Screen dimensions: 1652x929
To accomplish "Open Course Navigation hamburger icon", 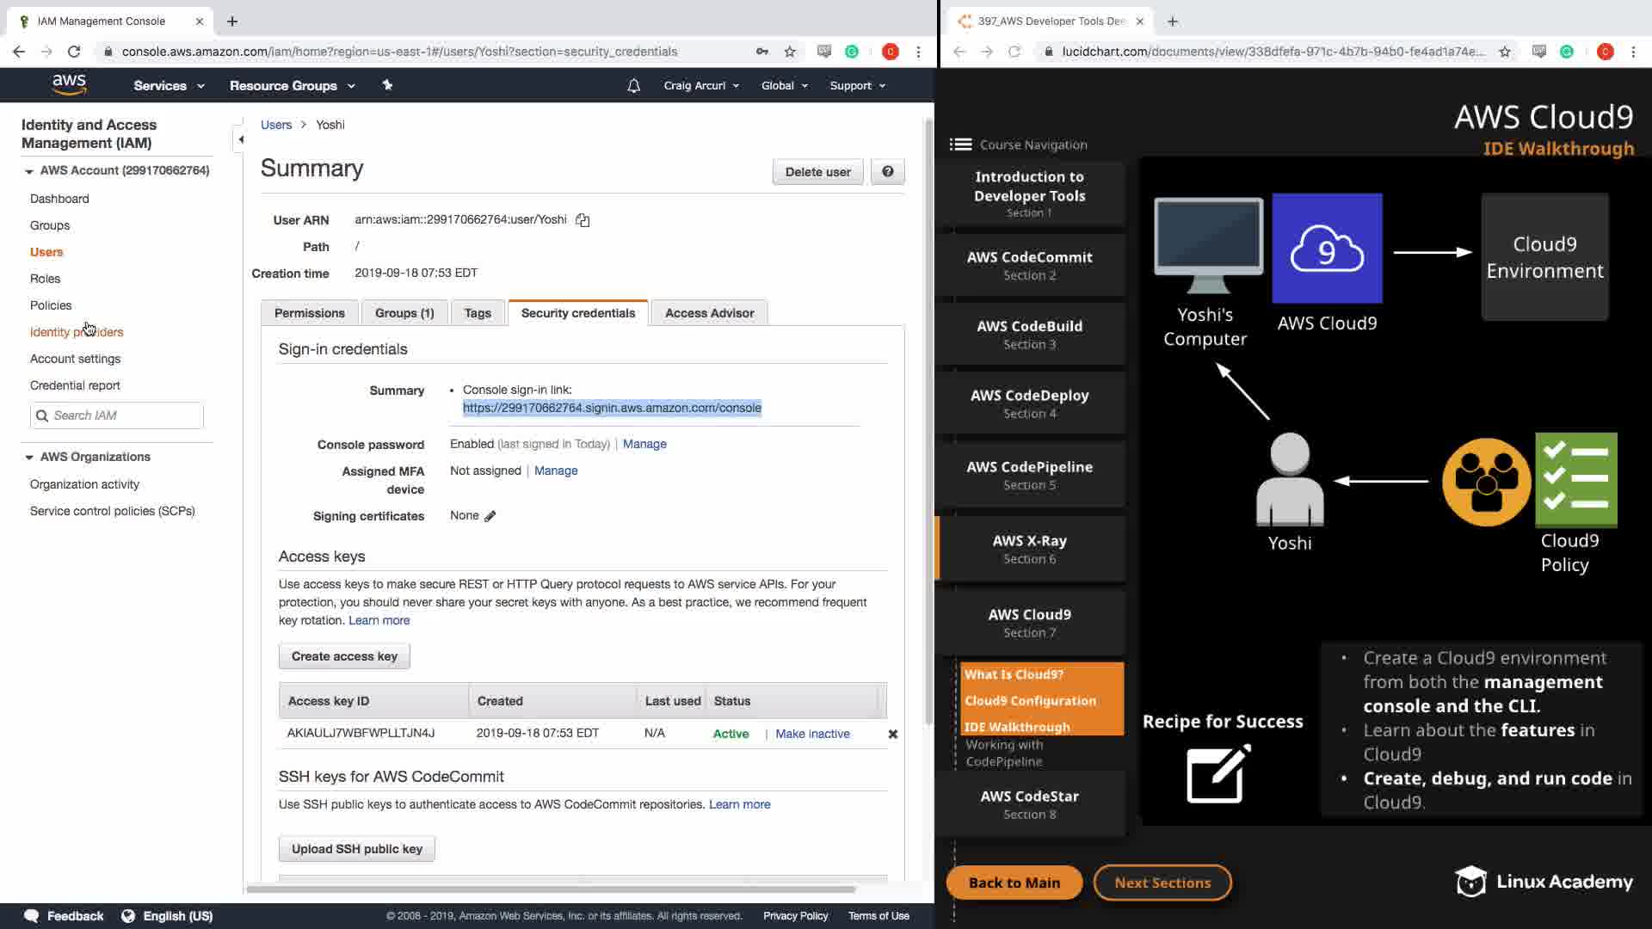I will 960,145.
